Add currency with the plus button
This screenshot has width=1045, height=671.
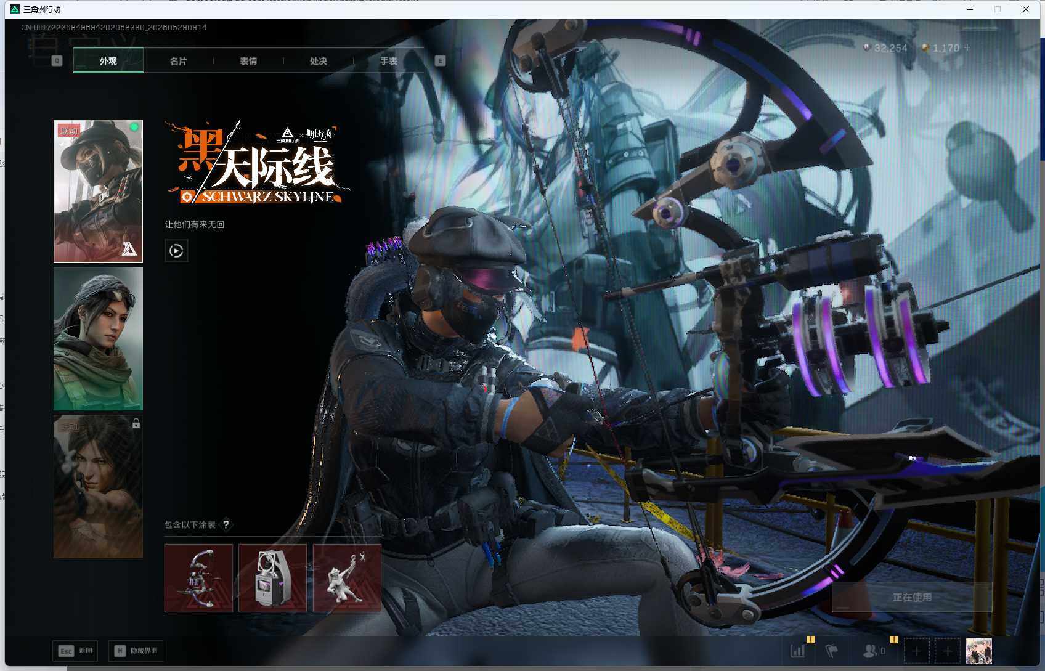[967, 47]
